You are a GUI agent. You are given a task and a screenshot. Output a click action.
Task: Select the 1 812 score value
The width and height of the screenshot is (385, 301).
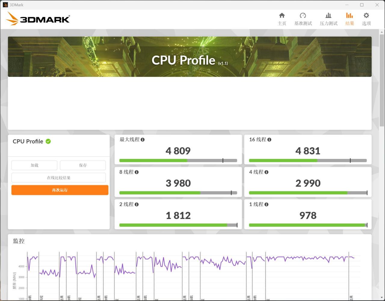(178, 215)
